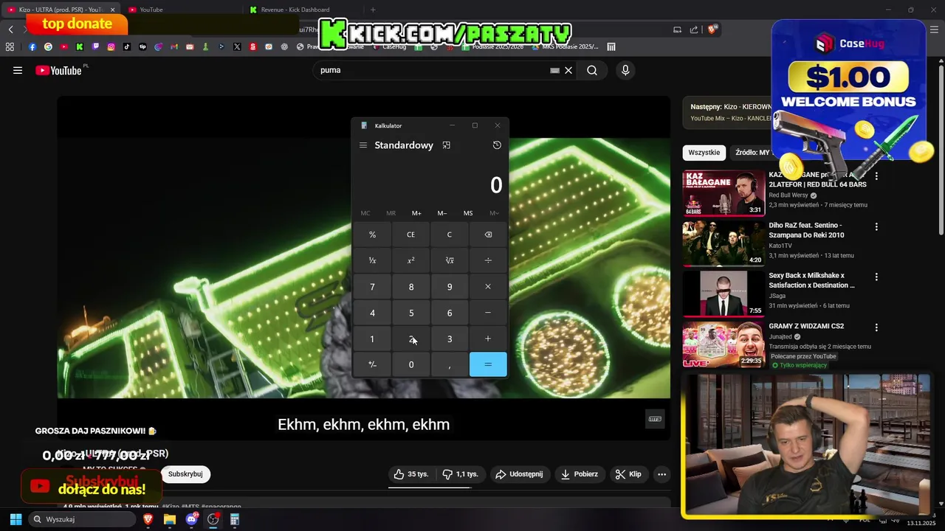Image resolution: width=945 pixels, height=531 pixels.
Task: Like the video with 35 tys. button
Action: (411, 474)
